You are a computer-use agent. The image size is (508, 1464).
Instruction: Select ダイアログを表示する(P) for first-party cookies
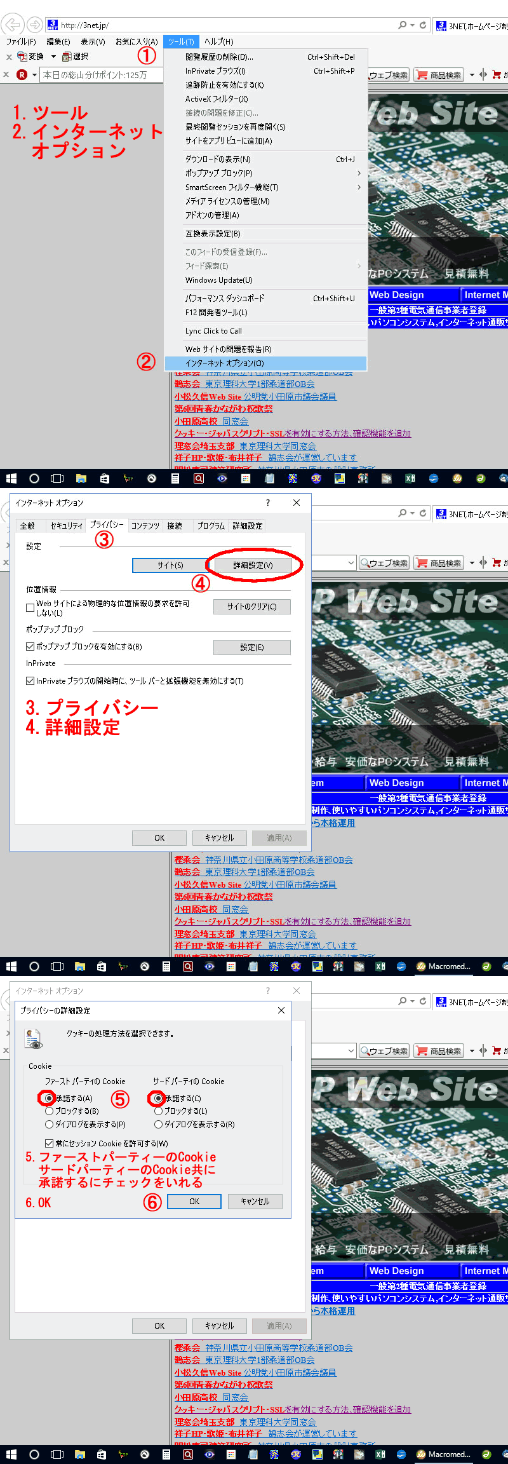tap(49, 1124)
